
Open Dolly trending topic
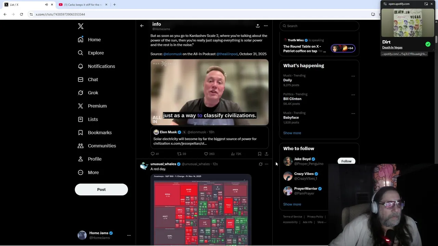[287, 80]
